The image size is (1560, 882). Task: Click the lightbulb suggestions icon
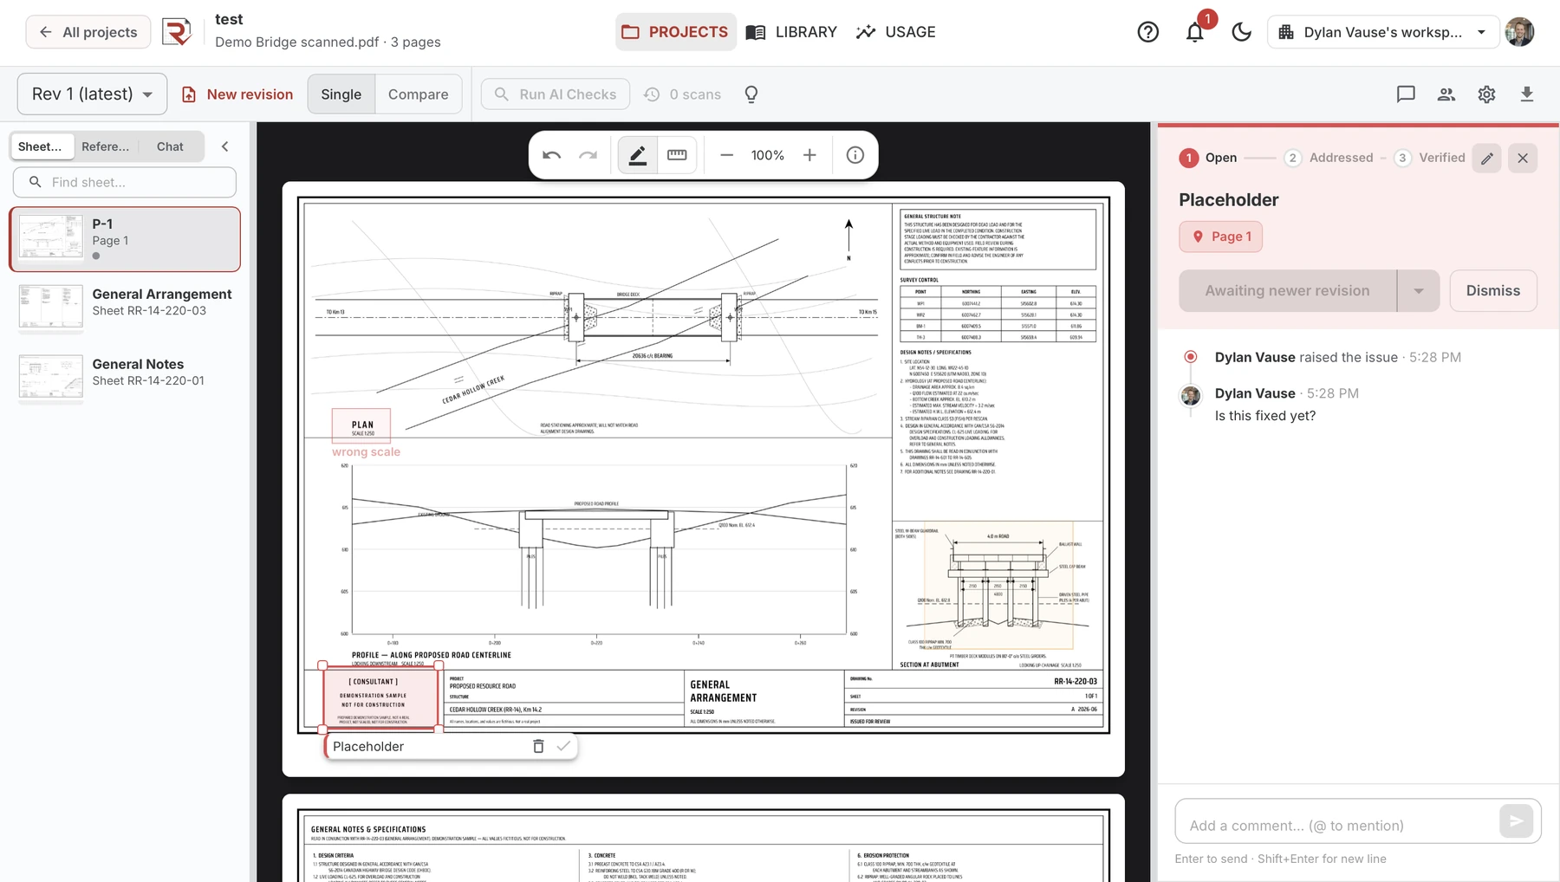[751, 94]
